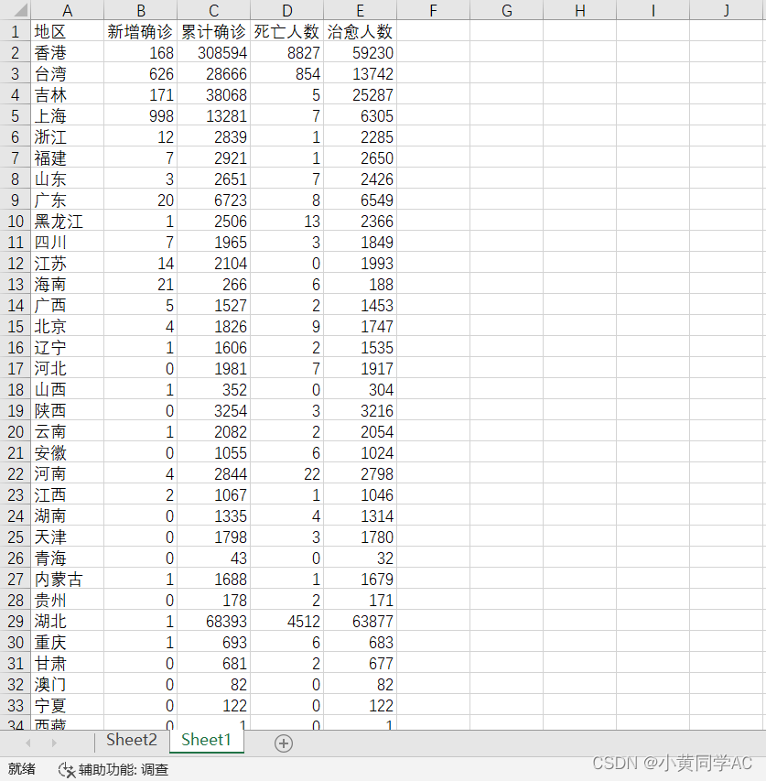Click cell with value 68393
The width and height of the screenshot is (766, 781).
[213, 621]
